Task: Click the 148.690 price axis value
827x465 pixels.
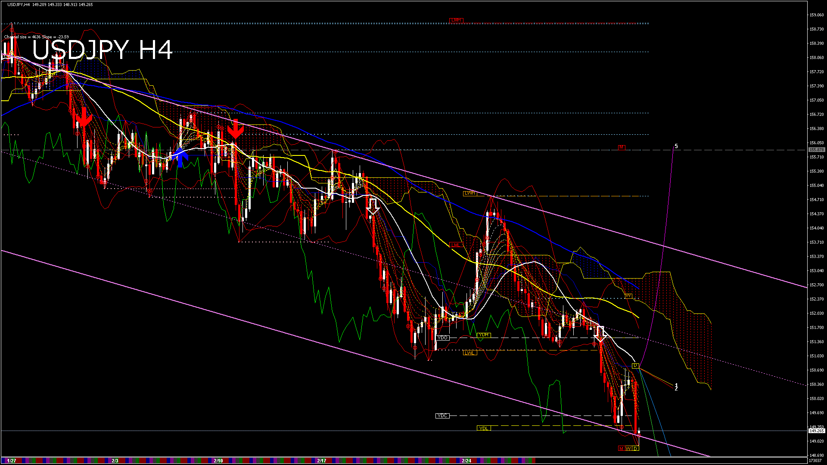Action: coord(817,455)
